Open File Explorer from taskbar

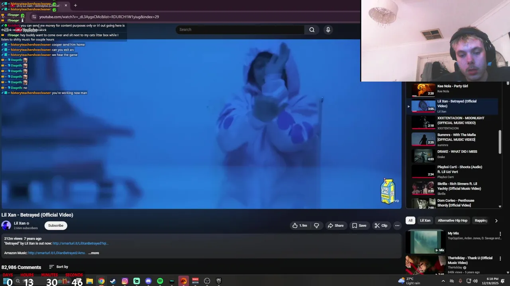(x=90, y=281)
